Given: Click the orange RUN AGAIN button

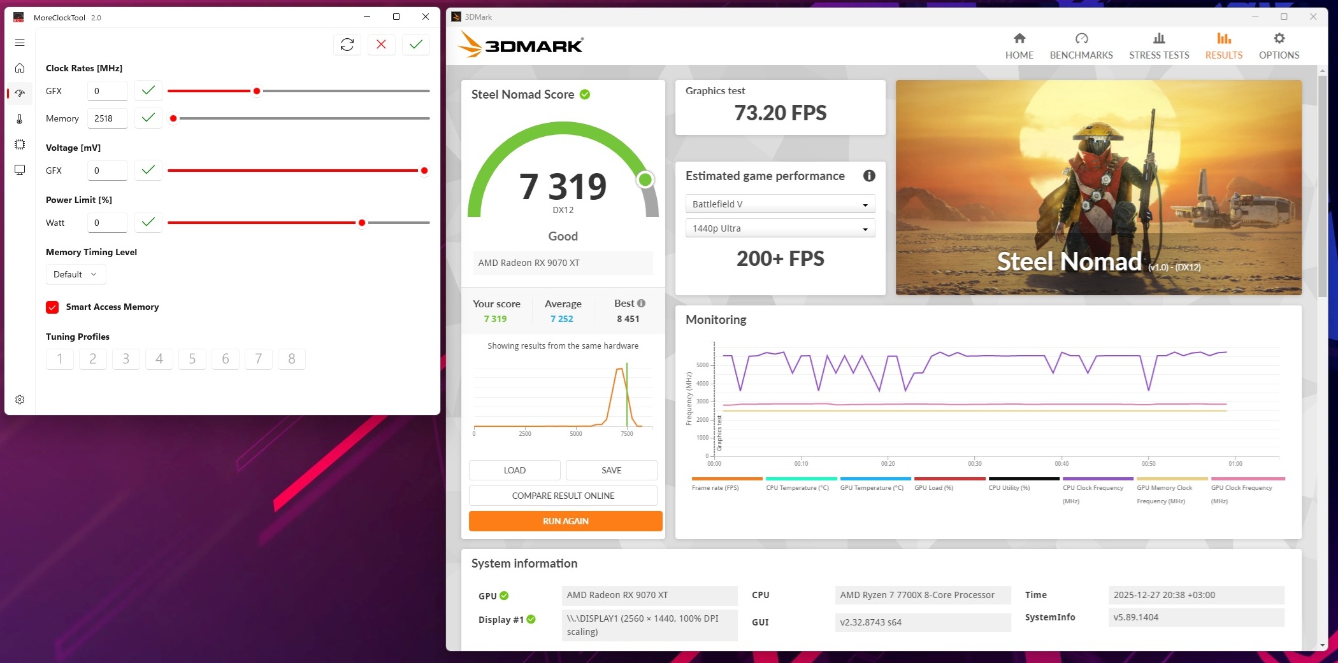Looking at the screenshot, I should pyautogui.click(x=566, y=521).
